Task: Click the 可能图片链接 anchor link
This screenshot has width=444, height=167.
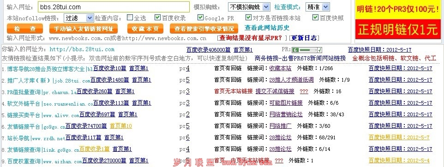Action: (286, 103)
